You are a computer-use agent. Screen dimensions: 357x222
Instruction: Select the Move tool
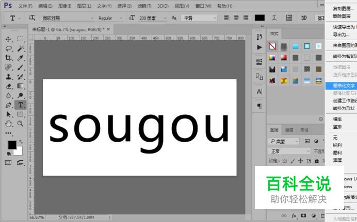tap(8, 39)
